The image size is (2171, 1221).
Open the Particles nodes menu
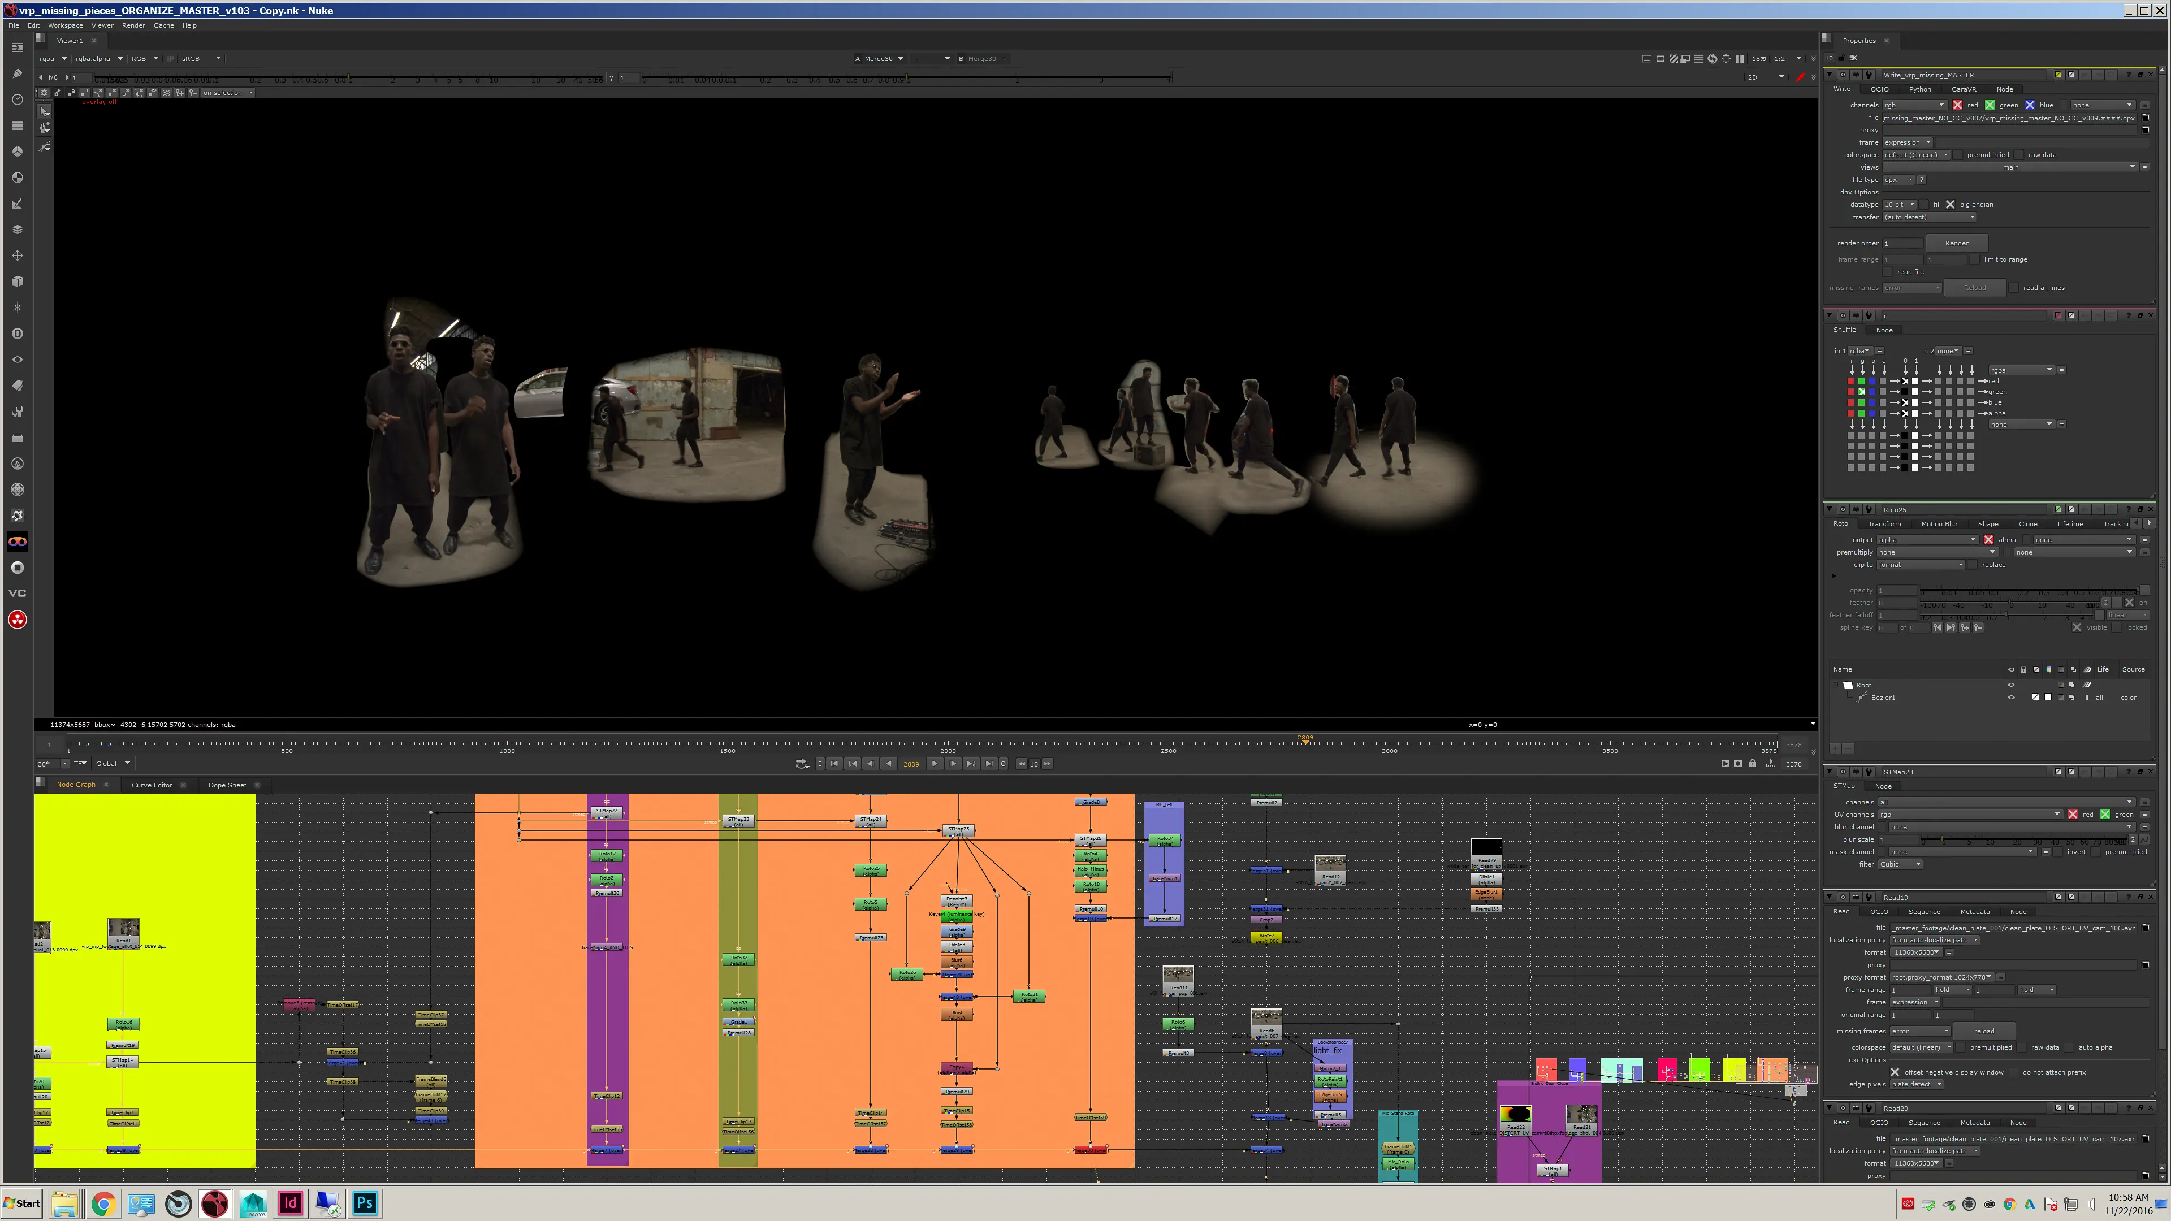17,308
